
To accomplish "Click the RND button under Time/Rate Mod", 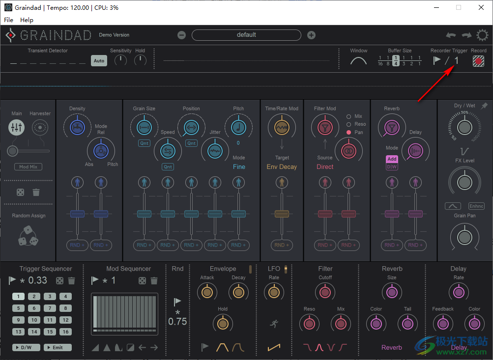I will (282, 245).
